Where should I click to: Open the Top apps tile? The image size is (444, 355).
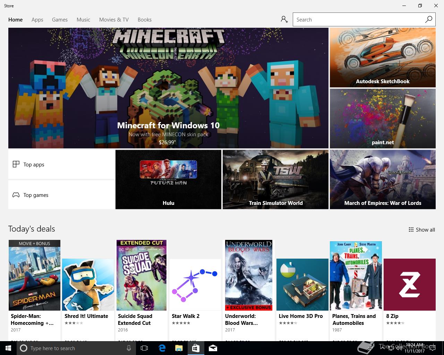point(61,164)
